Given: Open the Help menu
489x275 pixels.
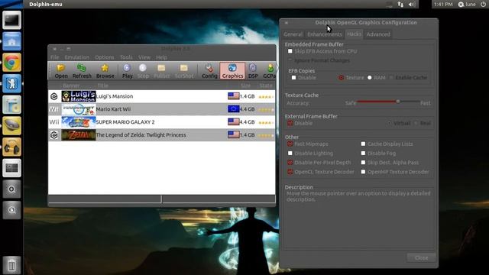Looking at the screenshot, I should [x=161, y=57].
